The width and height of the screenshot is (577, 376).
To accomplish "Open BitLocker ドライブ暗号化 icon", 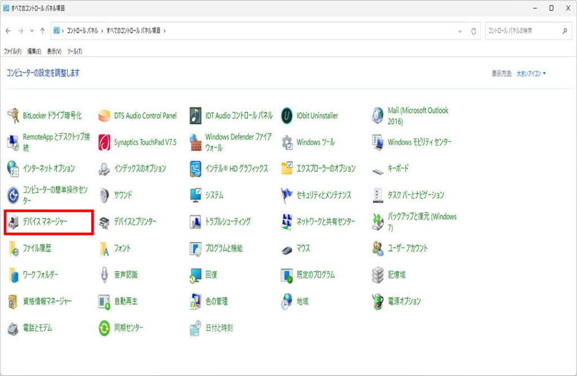I will tap(14, 116).
